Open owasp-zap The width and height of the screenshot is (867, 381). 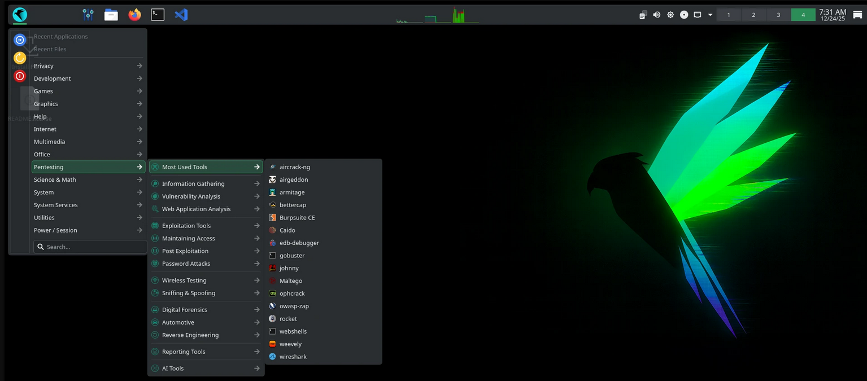click(x=294, y=306)
